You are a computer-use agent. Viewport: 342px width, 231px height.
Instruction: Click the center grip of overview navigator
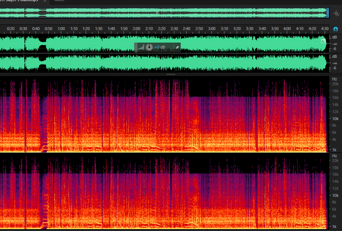tap(157, 13)
